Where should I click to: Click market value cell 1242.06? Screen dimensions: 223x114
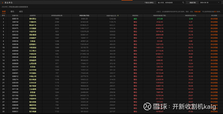tap(113, 19)
